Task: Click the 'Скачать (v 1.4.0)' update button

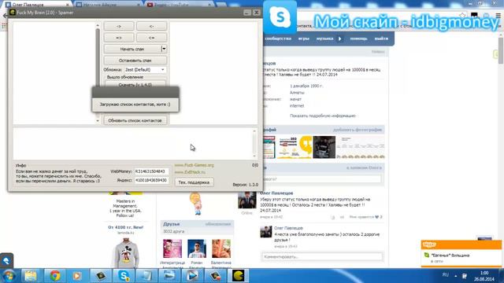Action: [135, 84]
